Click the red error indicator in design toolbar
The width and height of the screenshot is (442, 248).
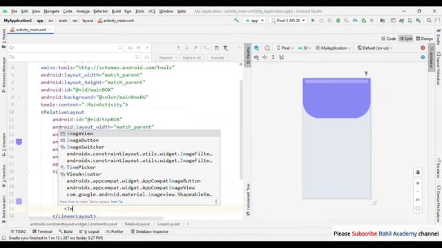423,48
